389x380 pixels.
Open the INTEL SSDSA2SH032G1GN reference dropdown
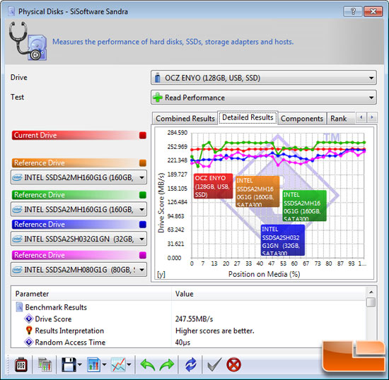[x=79, y=239]
